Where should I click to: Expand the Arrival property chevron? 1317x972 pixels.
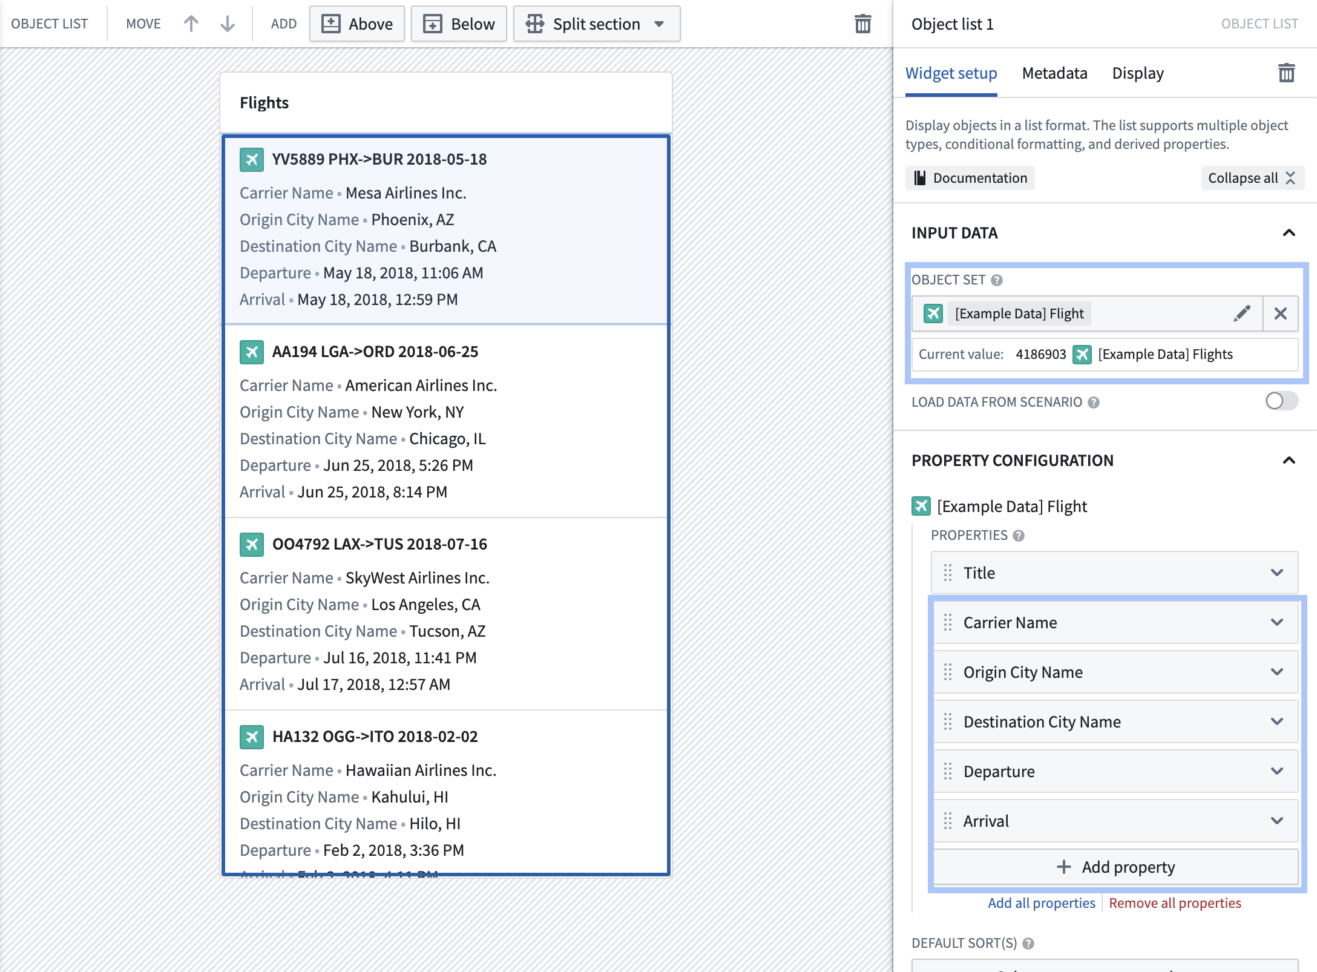pos(1277,821)
